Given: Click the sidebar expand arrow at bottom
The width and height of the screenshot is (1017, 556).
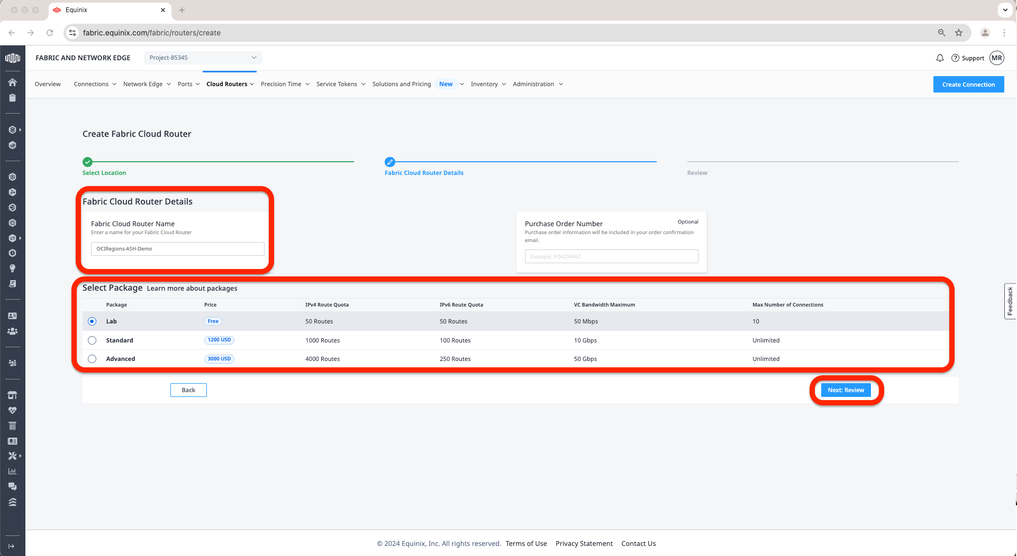Looking at the screenshot, I should coord(12,546).
